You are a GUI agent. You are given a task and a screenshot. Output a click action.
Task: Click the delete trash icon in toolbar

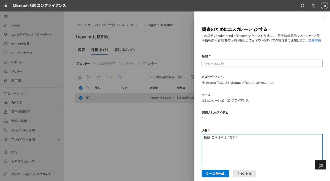(119, 77)
